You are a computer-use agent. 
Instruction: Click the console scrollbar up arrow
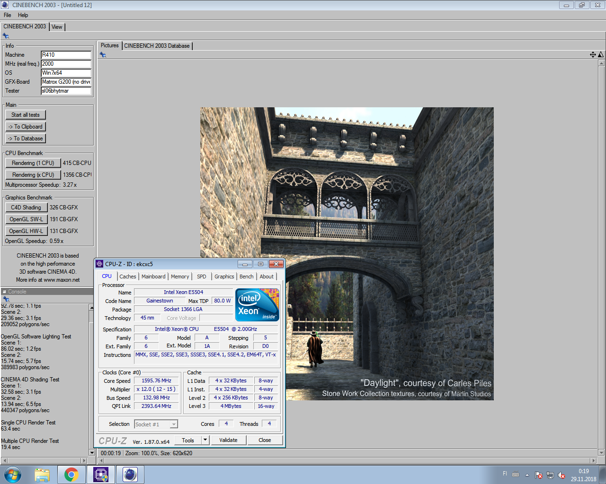[x=91, y=308]
